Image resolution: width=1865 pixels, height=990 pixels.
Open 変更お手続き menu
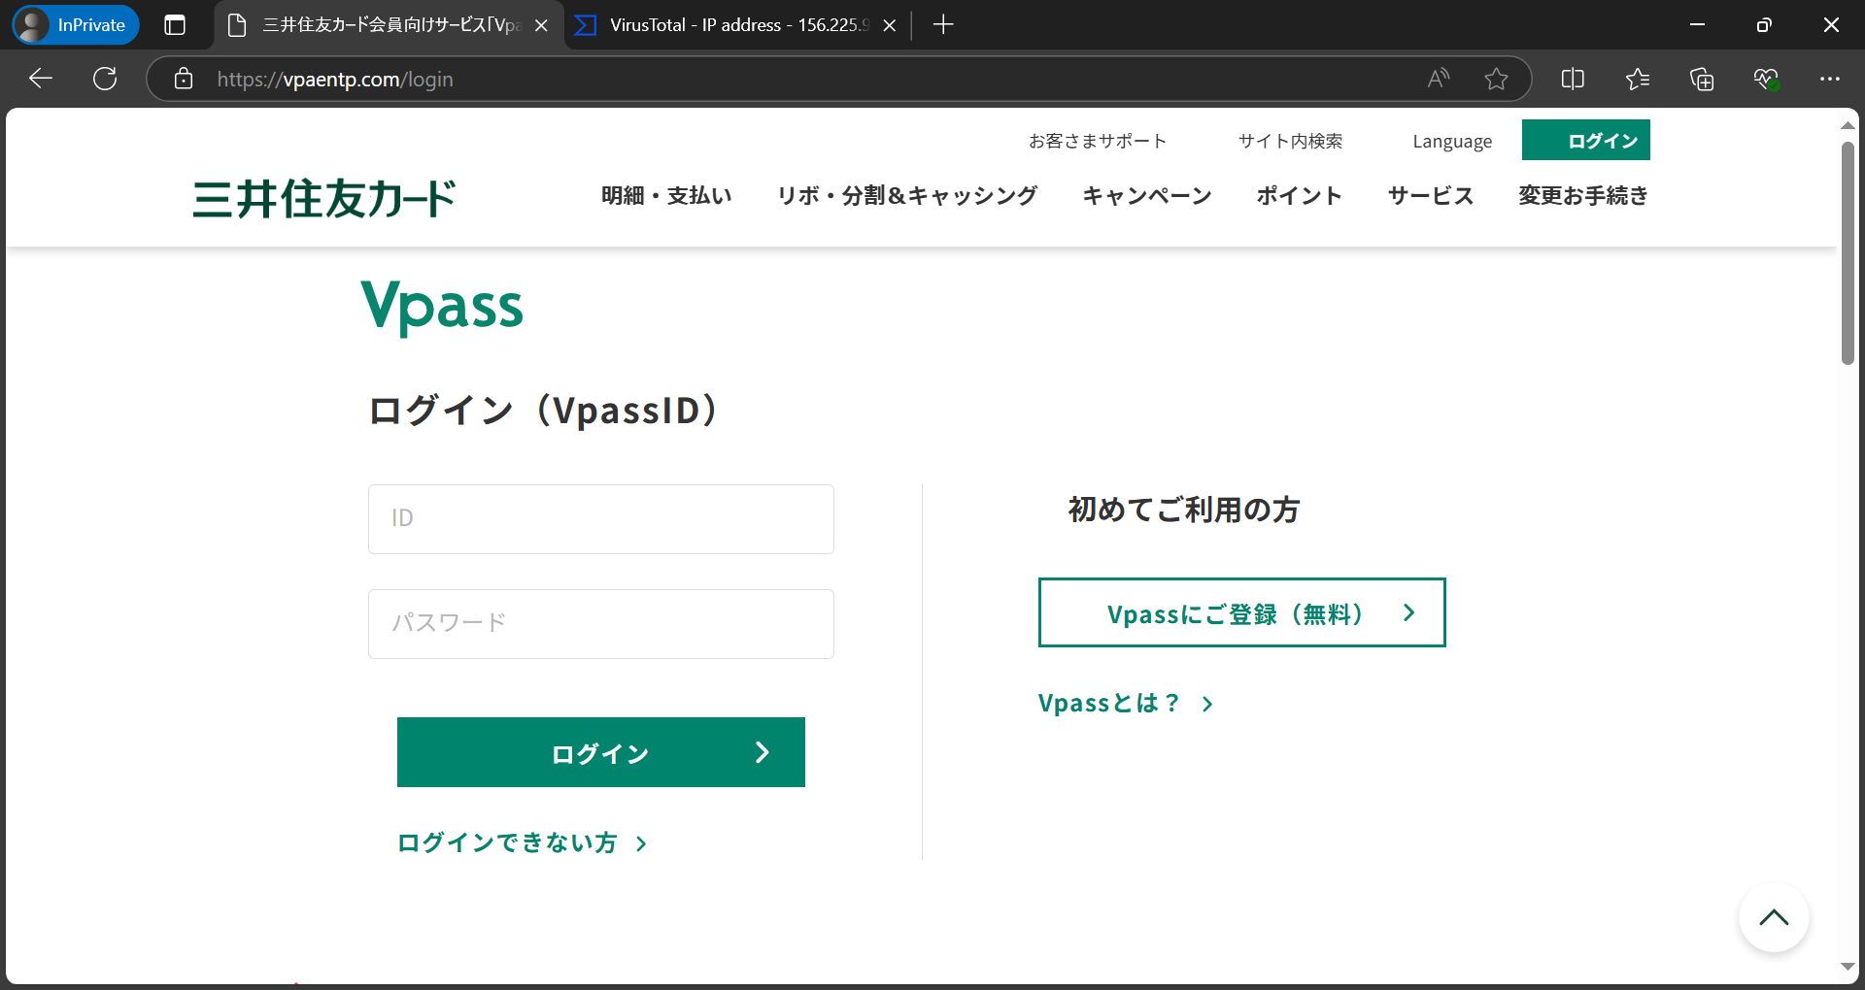[x=1583, y=195]
